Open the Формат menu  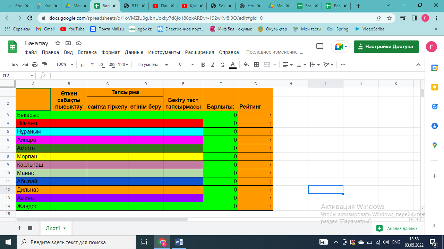[x=111, y=52]
